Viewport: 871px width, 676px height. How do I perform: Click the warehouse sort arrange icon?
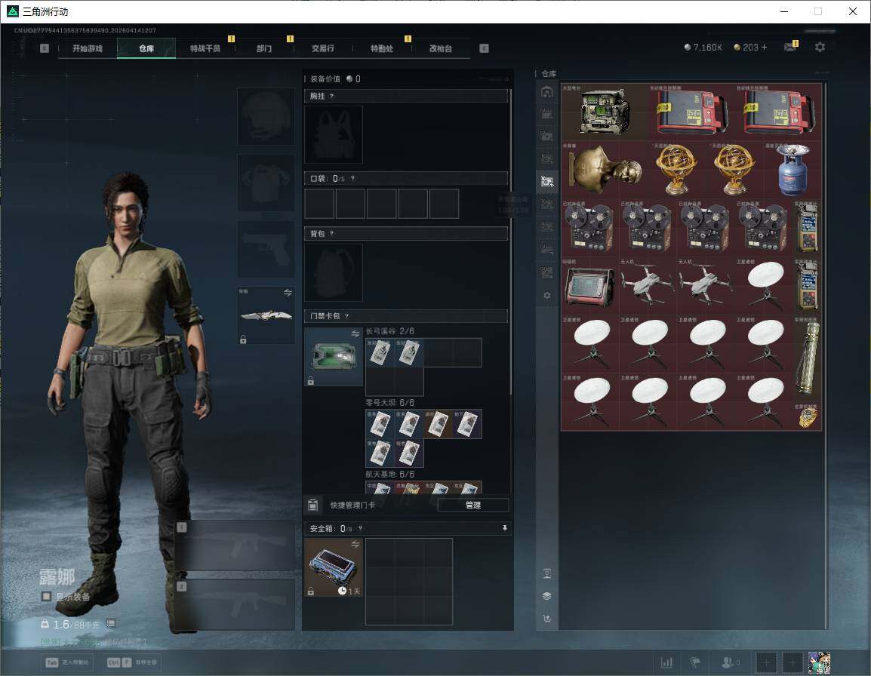tap(546, 618)
